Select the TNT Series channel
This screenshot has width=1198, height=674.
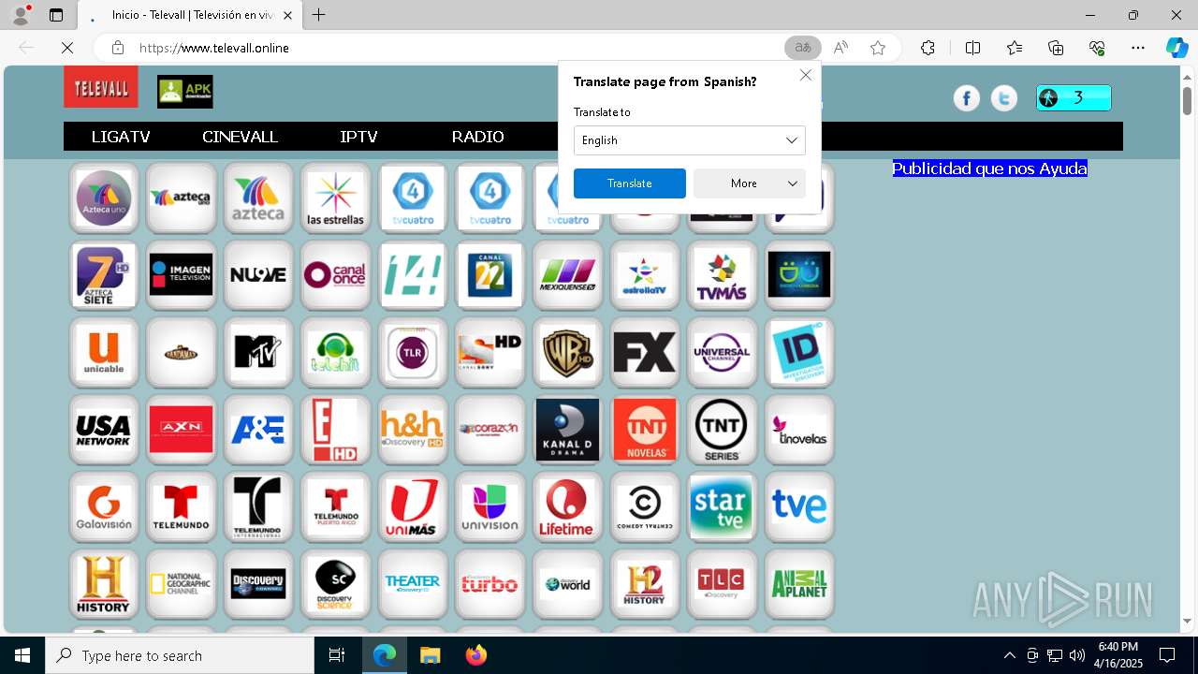722,430
